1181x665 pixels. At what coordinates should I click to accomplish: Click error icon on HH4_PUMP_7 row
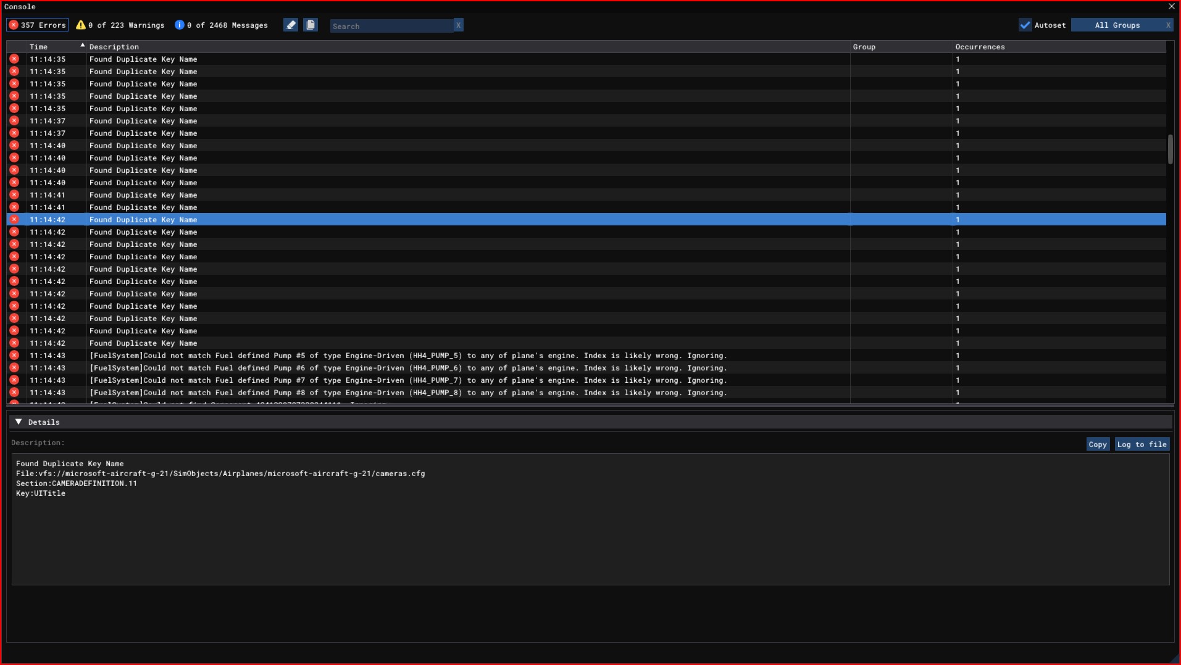14,380
